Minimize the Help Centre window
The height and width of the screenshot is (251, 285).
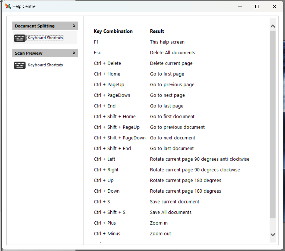pyautogui.click(x=240, y=6)
